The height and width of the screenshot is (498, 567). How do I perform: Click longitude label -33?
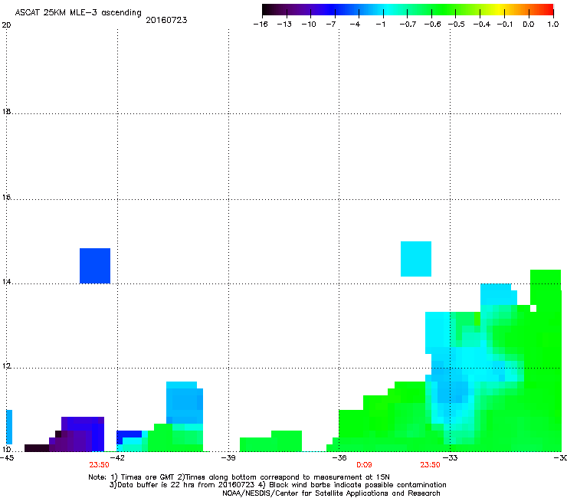pyautogui.click(x=451, y=458)
